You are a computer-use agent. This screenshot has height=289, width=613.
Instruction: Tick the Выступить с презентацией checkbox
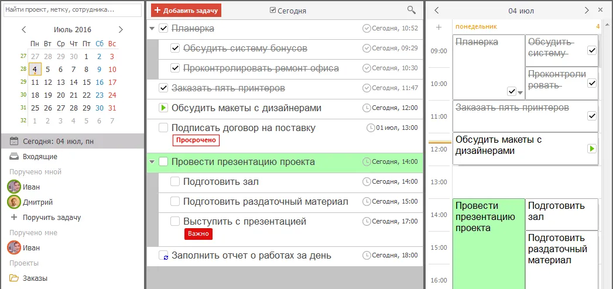point(174,221)
